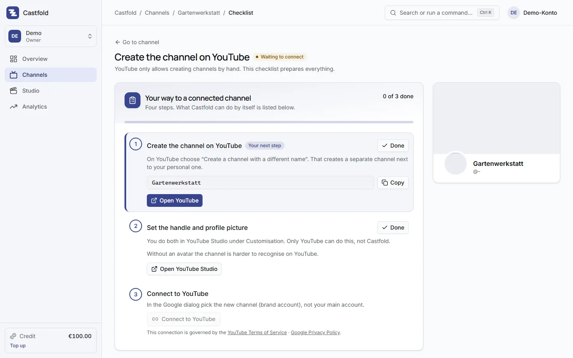
Task: Click the DE workspace avatar in sidebar
Action: tap(15, 36)
